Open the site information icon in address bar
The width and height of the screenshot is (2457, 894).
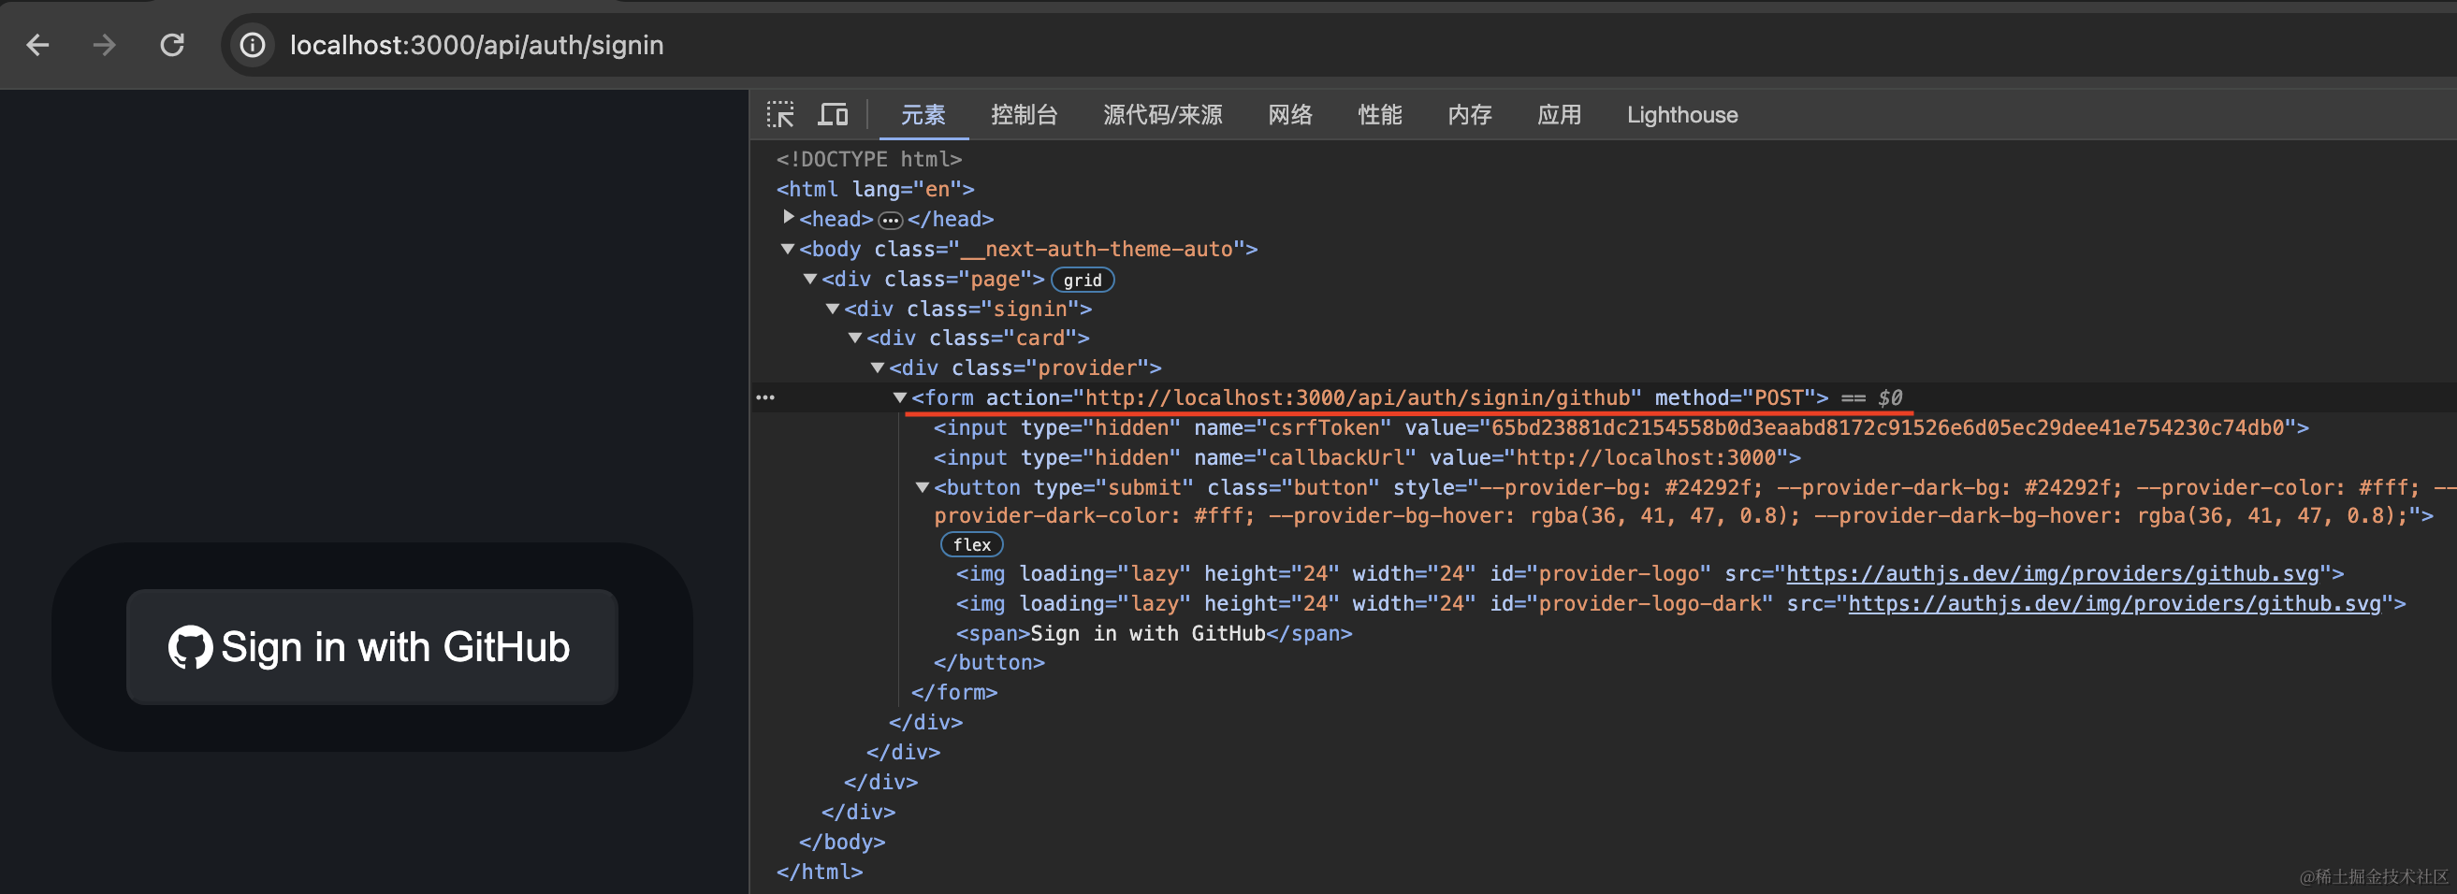pos(253,45)
